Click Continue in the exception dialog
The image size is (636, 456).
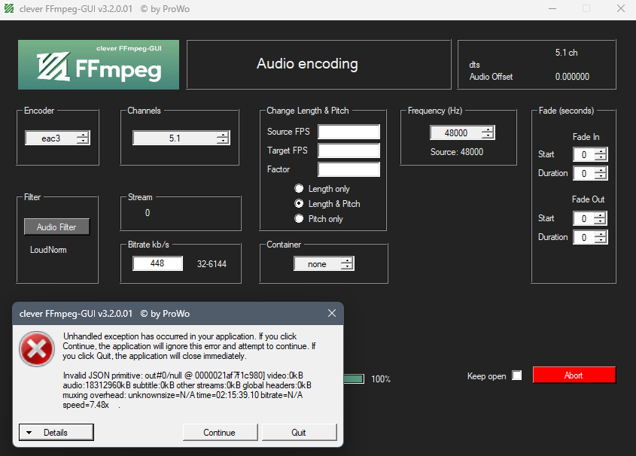pyautogui.click(x=221, y=433)
